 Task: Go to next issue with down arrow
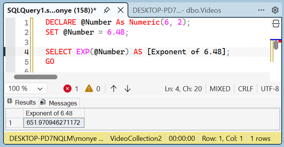pos(128,89)
